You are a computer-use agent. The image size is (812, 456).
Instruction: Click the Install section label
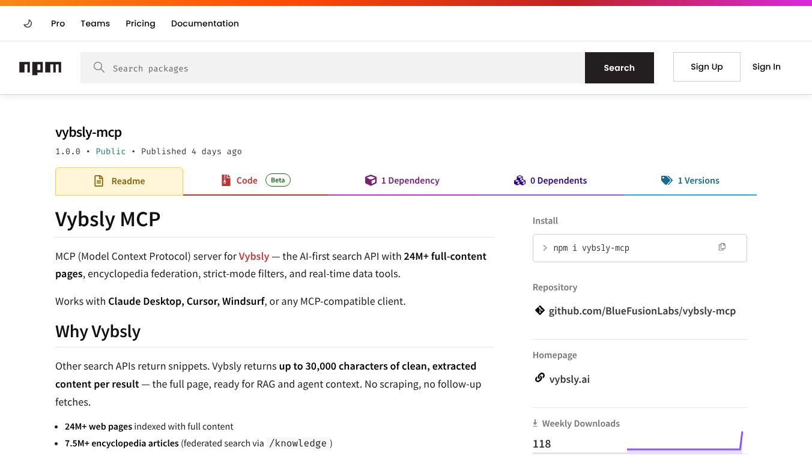[x=545, y=221]
